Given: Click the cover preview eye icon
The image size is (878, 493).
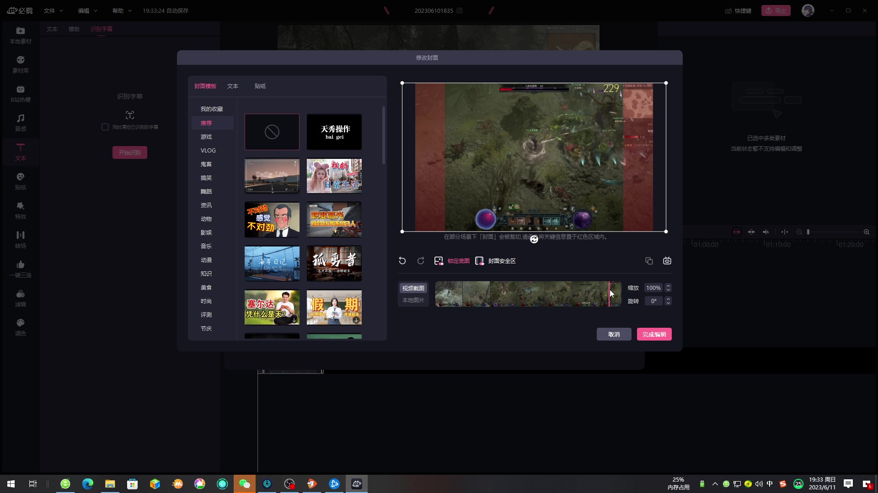Looking at the screenshot, I should [x=667, y=261].
